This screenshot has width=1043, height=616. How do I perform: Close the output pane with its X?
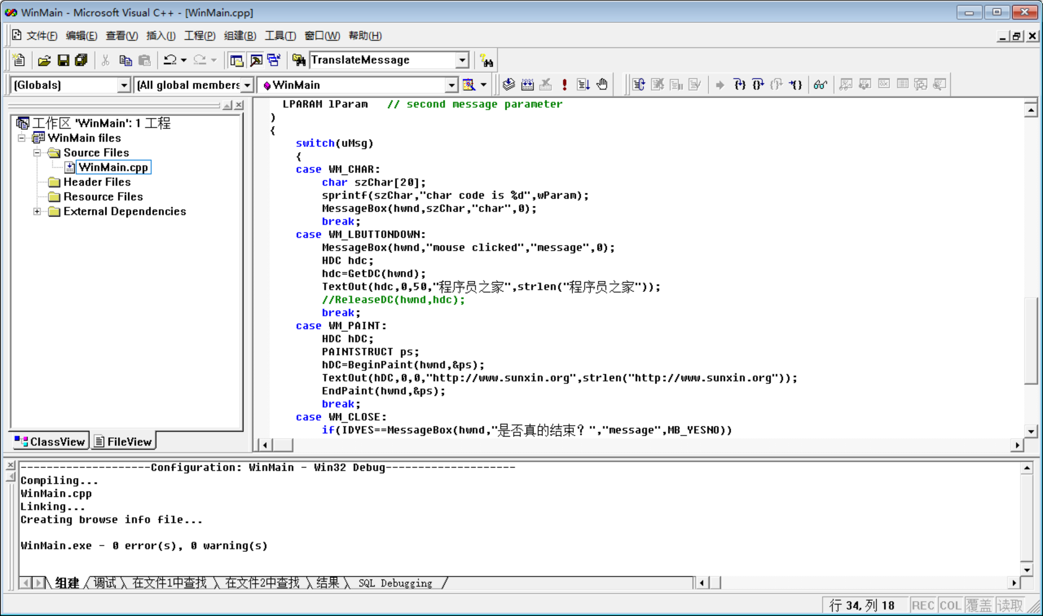(10, 465)
